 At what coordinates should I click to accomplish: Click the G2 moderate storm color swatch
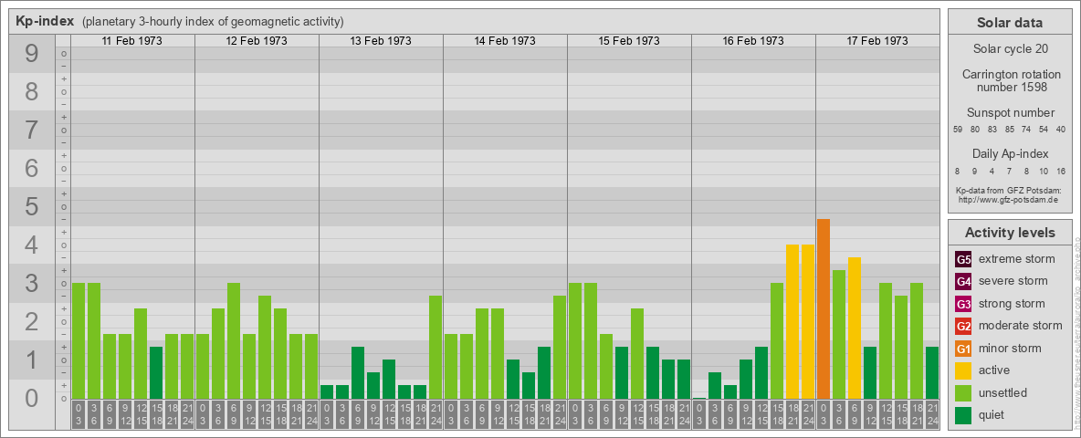(x=963, y=326)
